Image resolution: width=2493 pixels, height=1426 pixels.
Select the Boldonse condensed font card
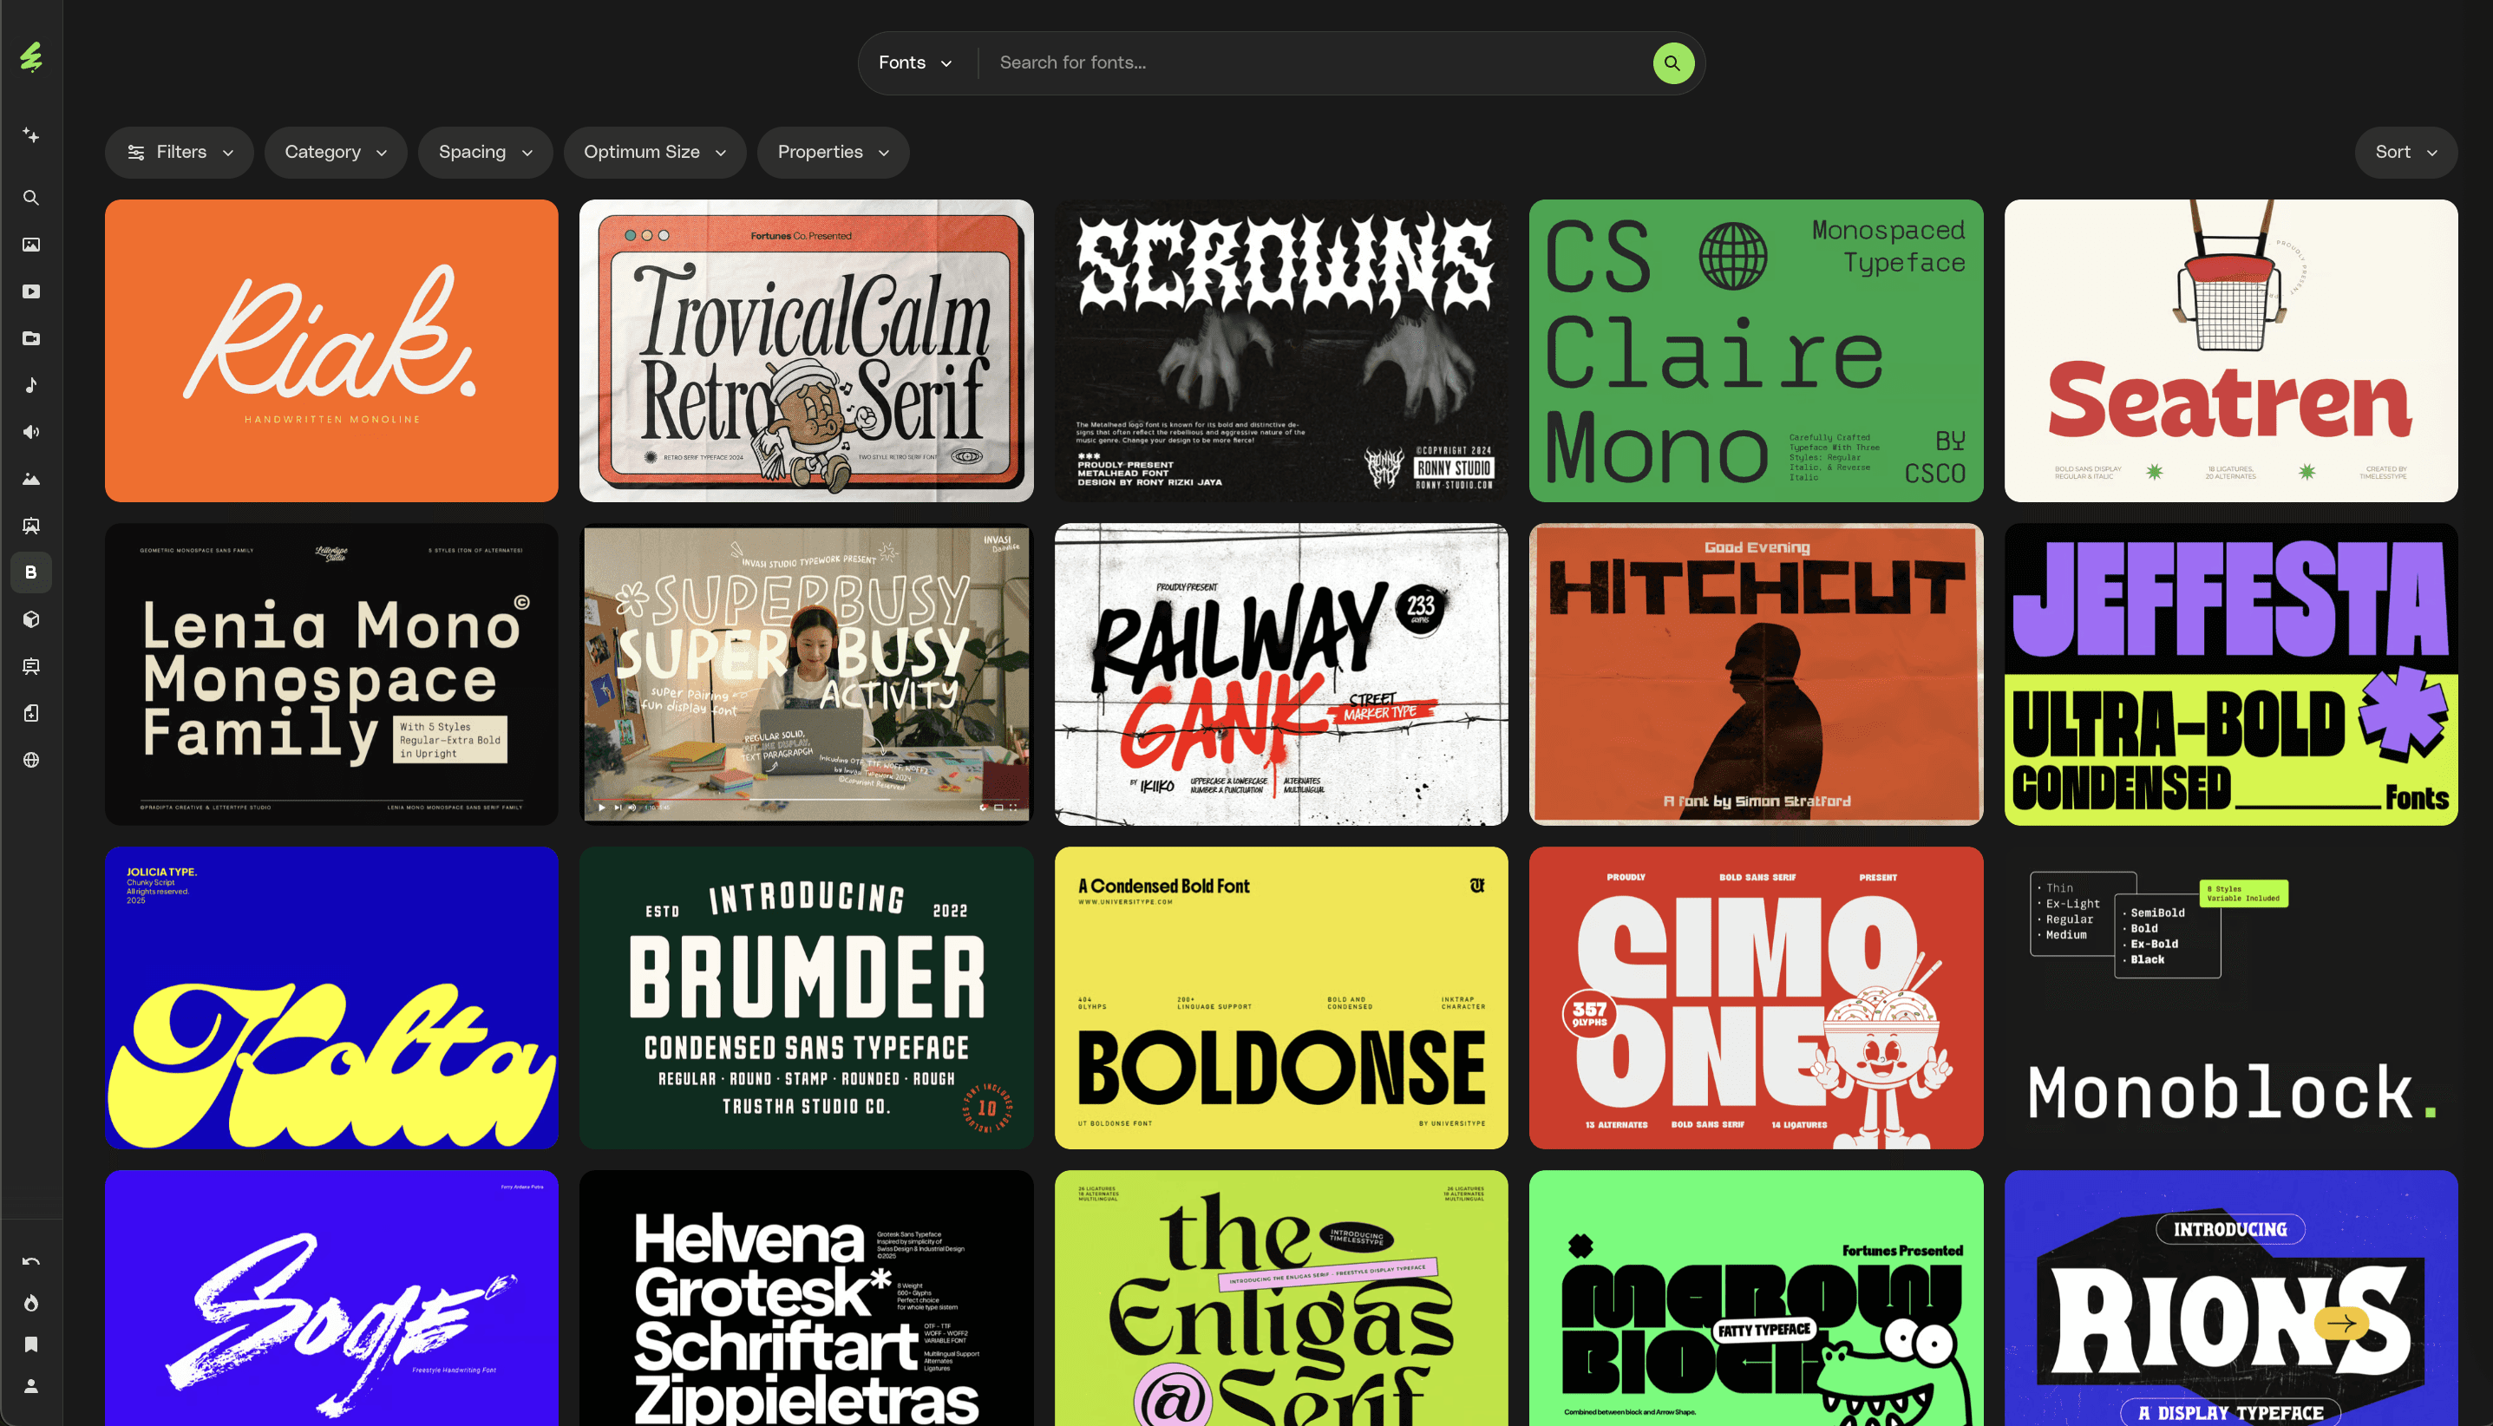click(1281, 997)
